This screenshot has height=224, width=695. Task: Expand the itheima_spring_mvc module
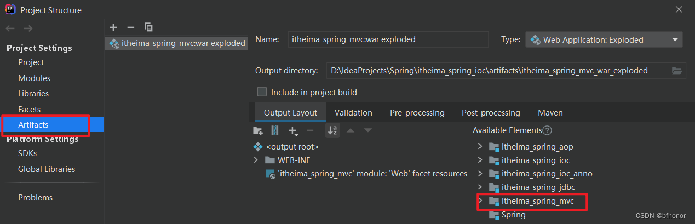[480, 201]
